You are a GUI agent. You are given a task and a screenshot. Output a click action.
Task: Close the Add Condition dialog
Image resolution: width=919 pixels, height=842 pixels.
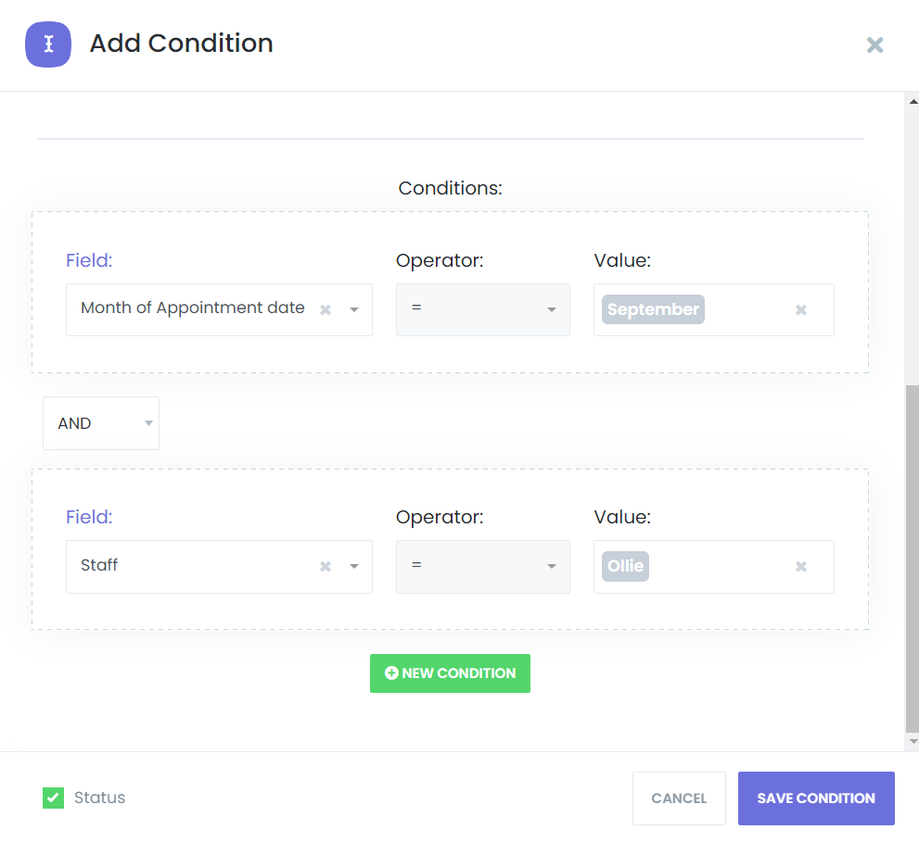coord(874,44)
